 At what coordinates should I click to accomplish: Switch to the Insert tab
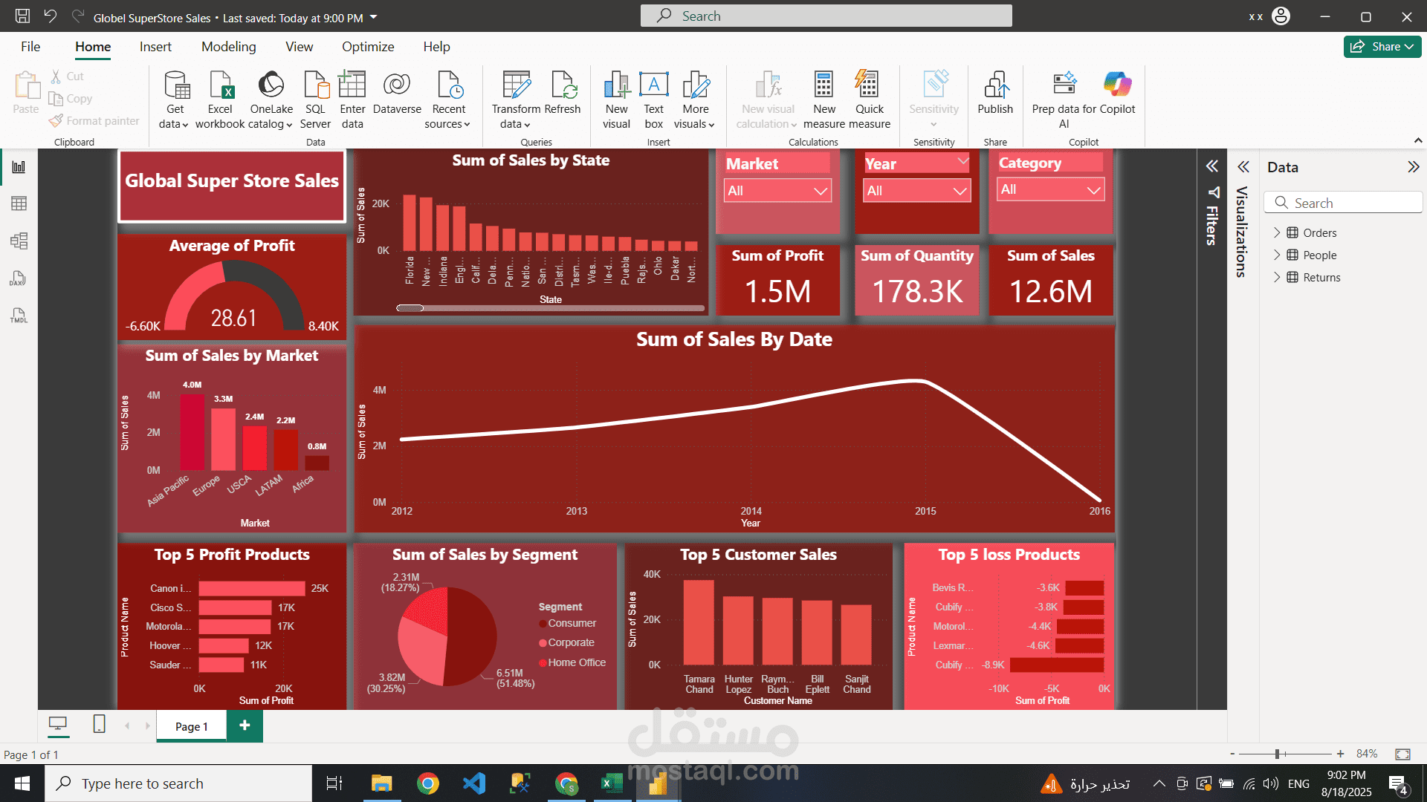(155, 47)
